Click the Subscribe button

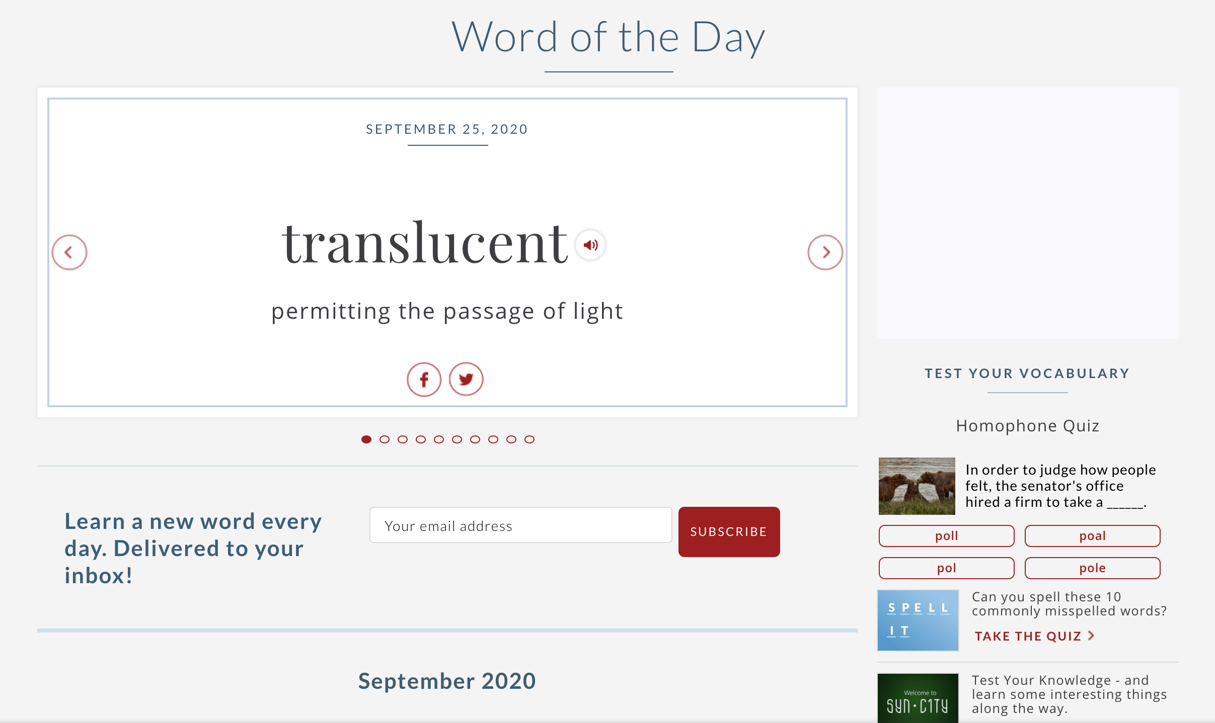click(x=729, y=532)
